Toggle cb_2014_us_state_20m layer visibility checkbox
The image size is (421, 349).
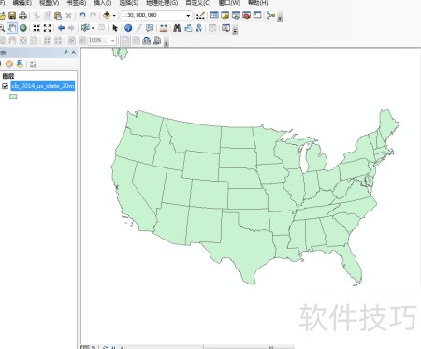click(5, 86)
